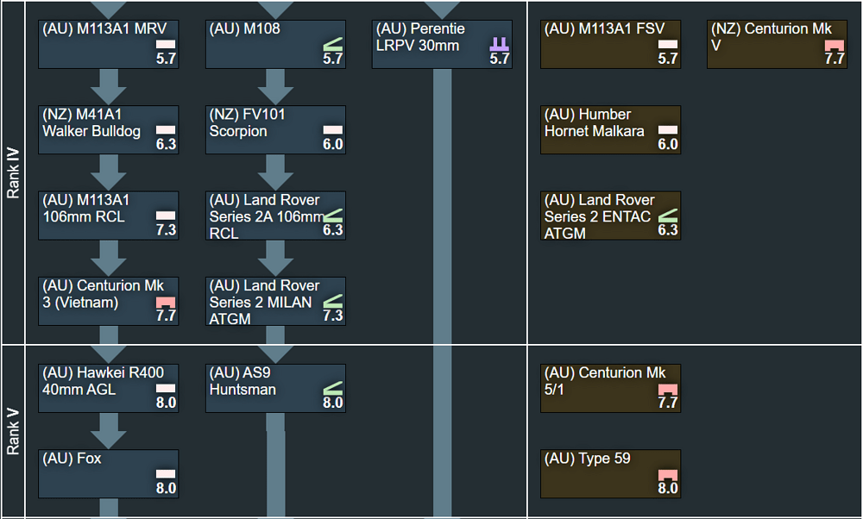The height and width of the screenshot is (519, 863).
Task: Click the Rank V row label
Action: (x=13, y=431)
